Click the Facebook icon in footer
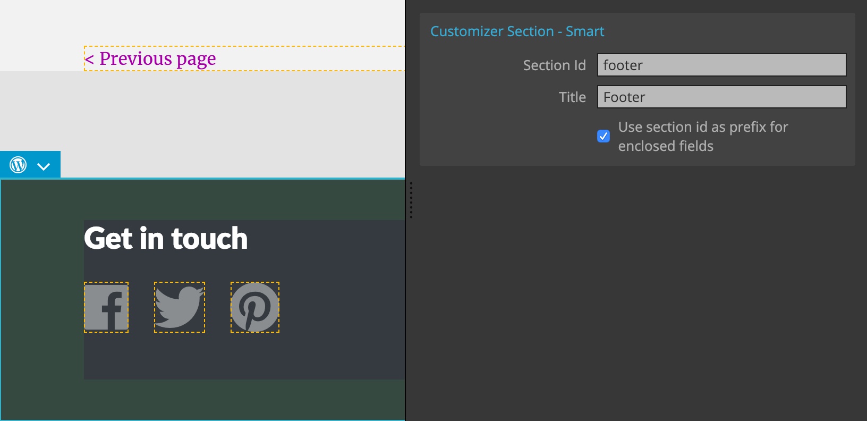Screen dimensions: 867x421 (106, 307)
